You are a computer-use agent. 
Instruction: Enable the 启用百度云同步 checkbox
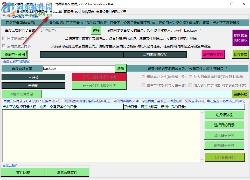click(4, 46)
